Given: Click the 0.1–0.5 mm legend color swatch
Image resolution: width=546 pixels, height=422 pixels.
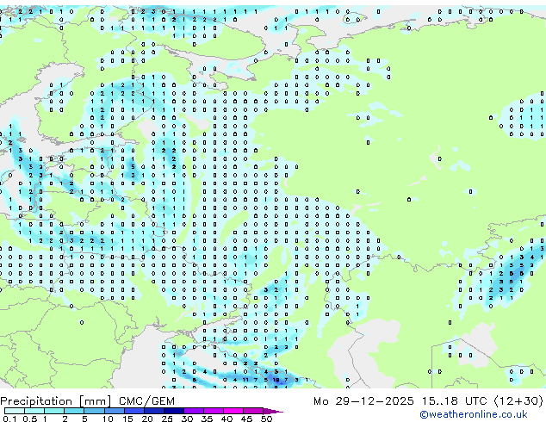Looking at the screenshot, I should pos(15,411).
